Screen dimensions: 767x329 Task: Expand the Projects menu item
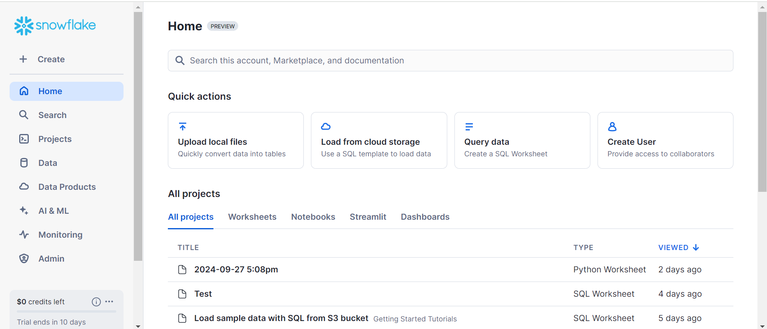(66, 139)
